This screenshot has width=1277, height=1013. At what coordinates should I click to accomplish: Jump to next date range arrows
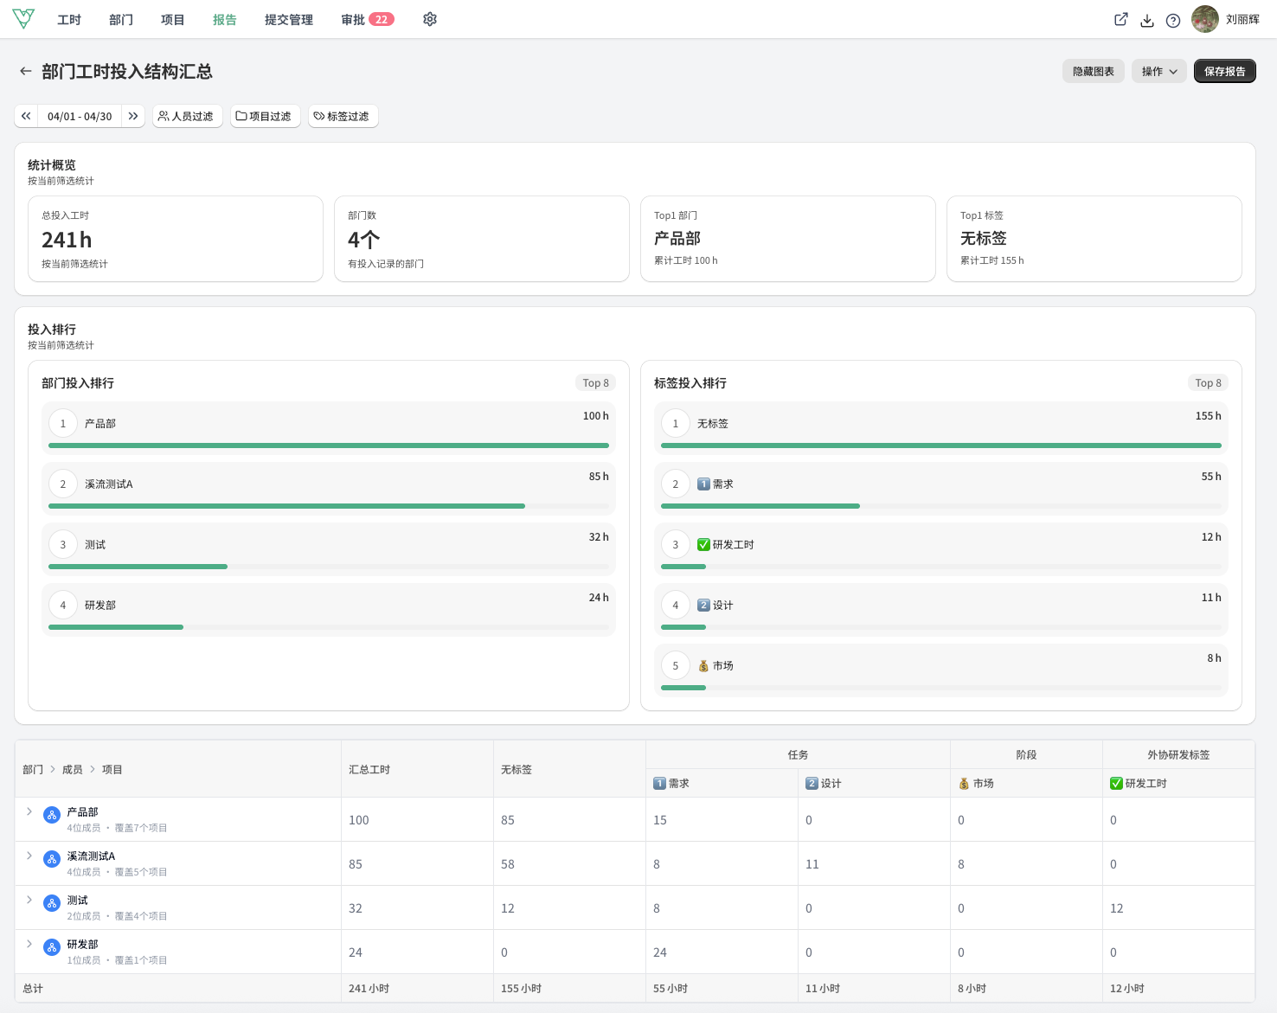tap(133, 116)
